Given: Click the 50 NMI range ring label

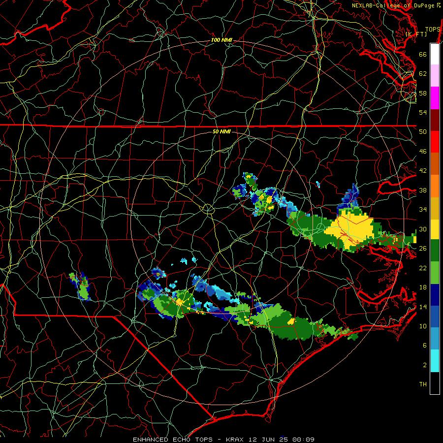Looking at the screenshot, I should [221, 131].
